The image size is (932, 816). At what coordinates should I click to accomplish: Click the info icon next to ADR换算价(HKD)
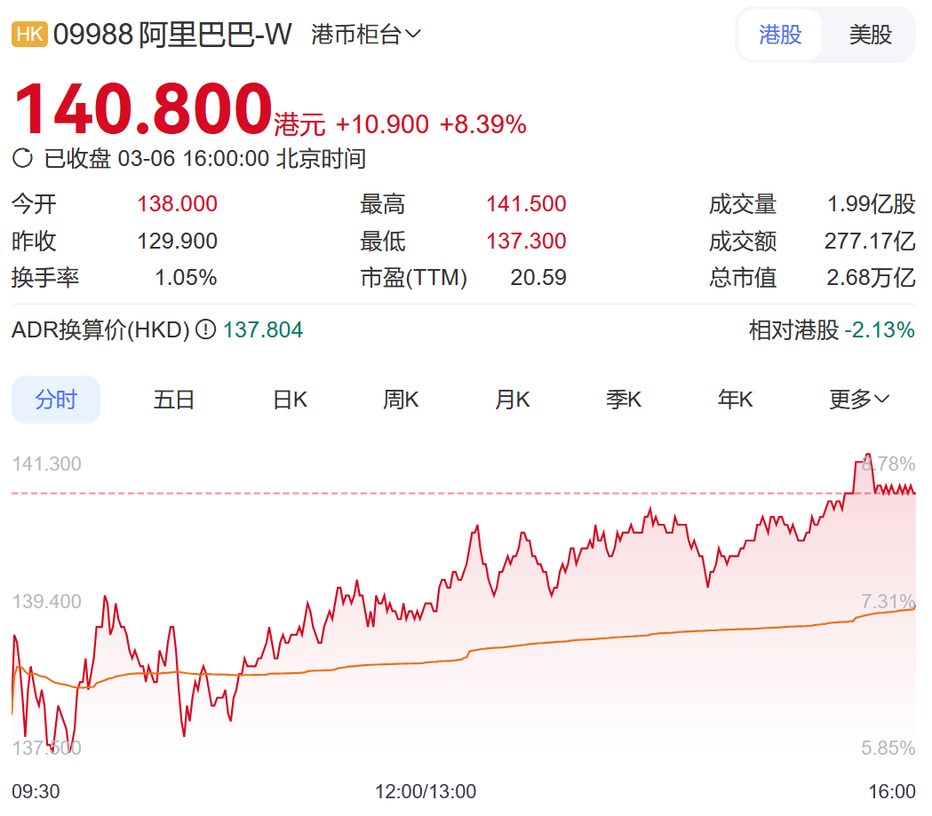[205, 330]
